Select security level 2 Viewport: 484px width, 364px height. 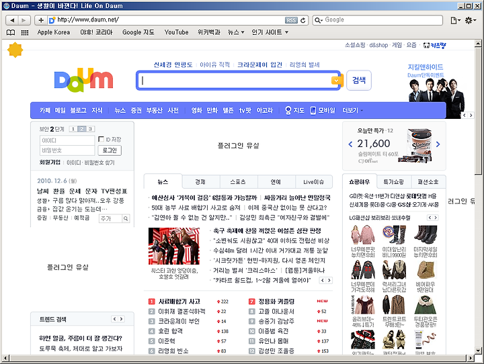click(x=82, y=129)
